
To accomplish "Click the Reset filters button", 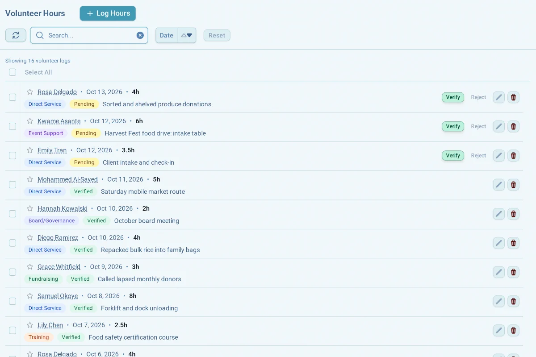I will [217, 35].
